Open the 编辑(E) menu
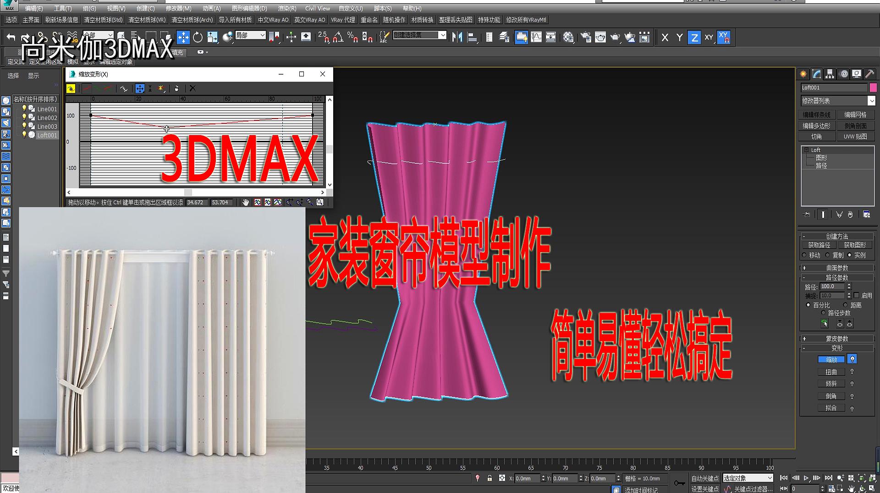 pyautogui.click(x=34, y=8)
